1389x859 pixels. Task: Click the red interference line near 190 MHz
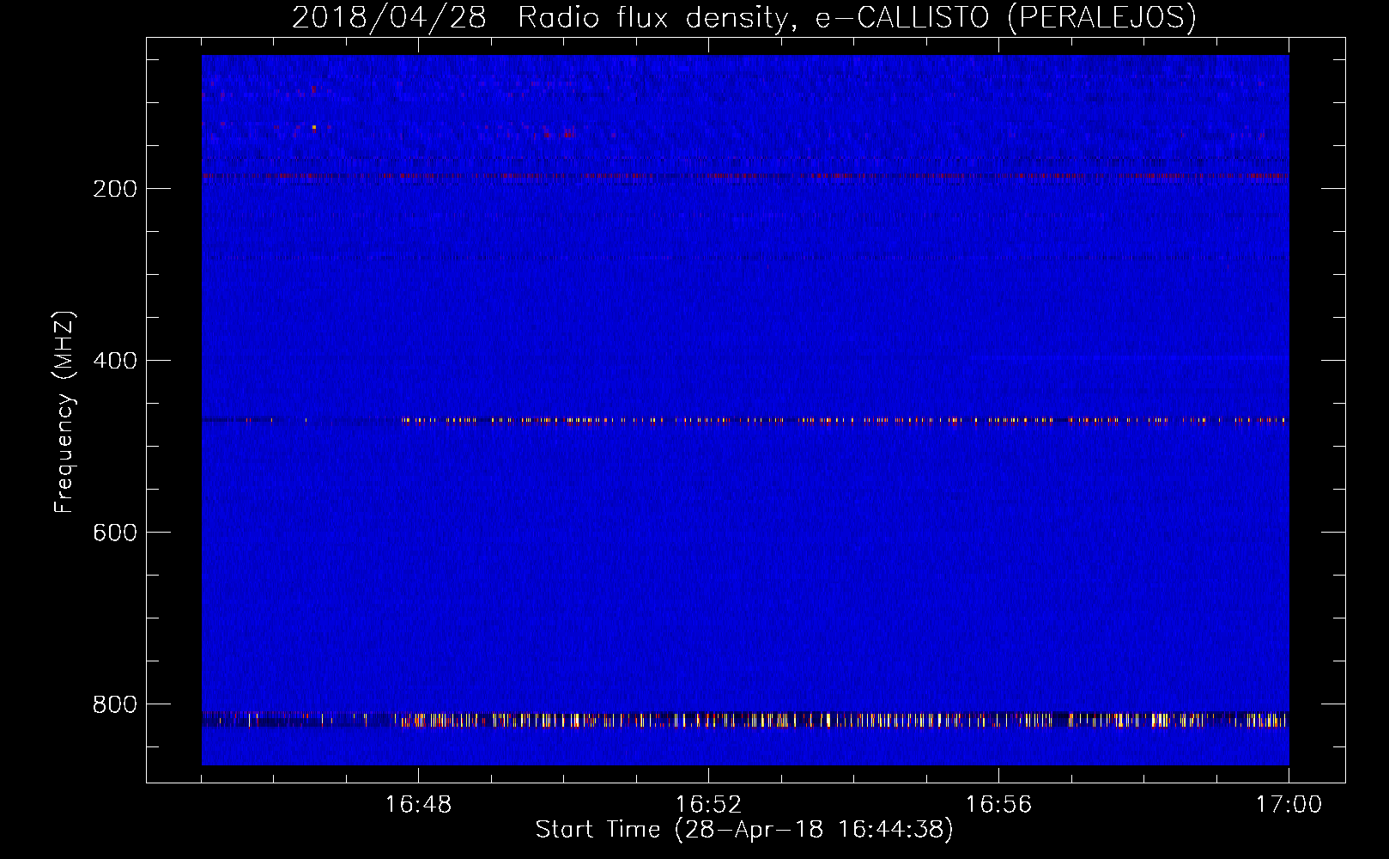click(x=745, y=176)
